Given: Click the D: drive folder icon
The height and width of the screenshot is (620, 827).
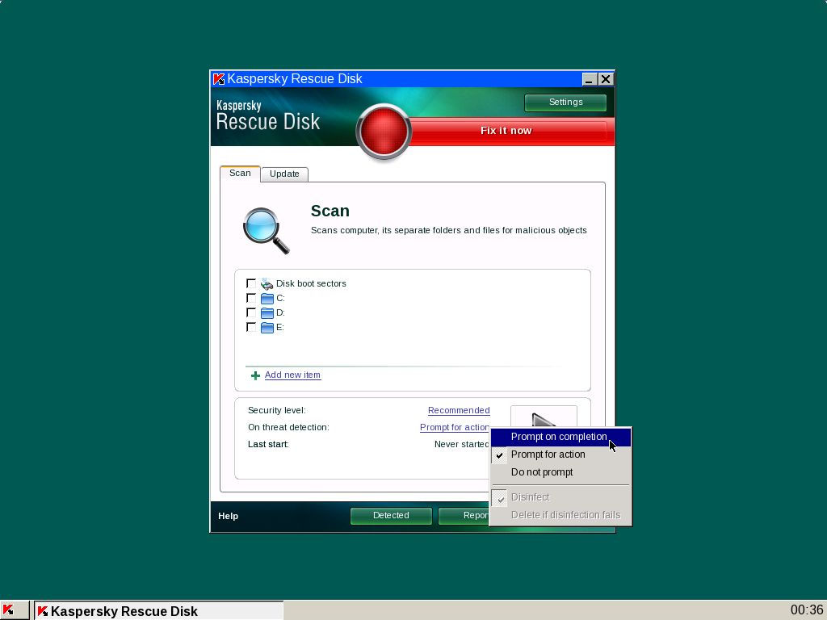Looking at the screenshot, I should (x=267, y=313).
